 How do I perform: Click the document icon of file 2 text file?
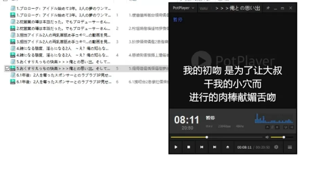[x=13, y=22]
